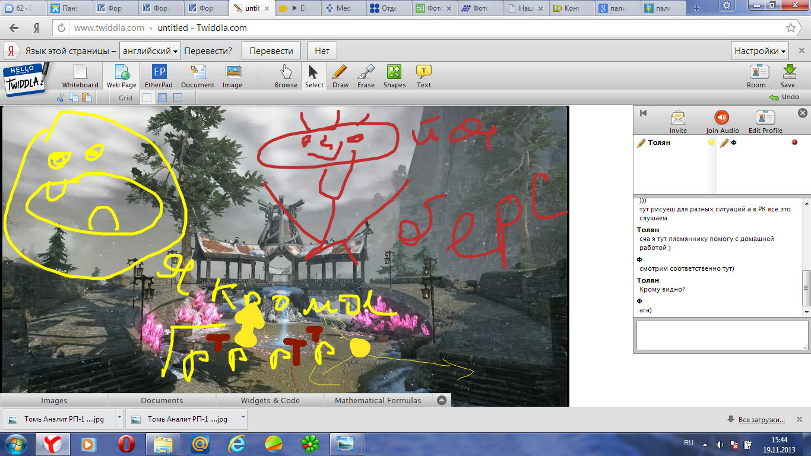The width and height of the screenshot is (811, 456).
Task: Open EtherPad in Twiddla toolbar
Action: (159, 77)
